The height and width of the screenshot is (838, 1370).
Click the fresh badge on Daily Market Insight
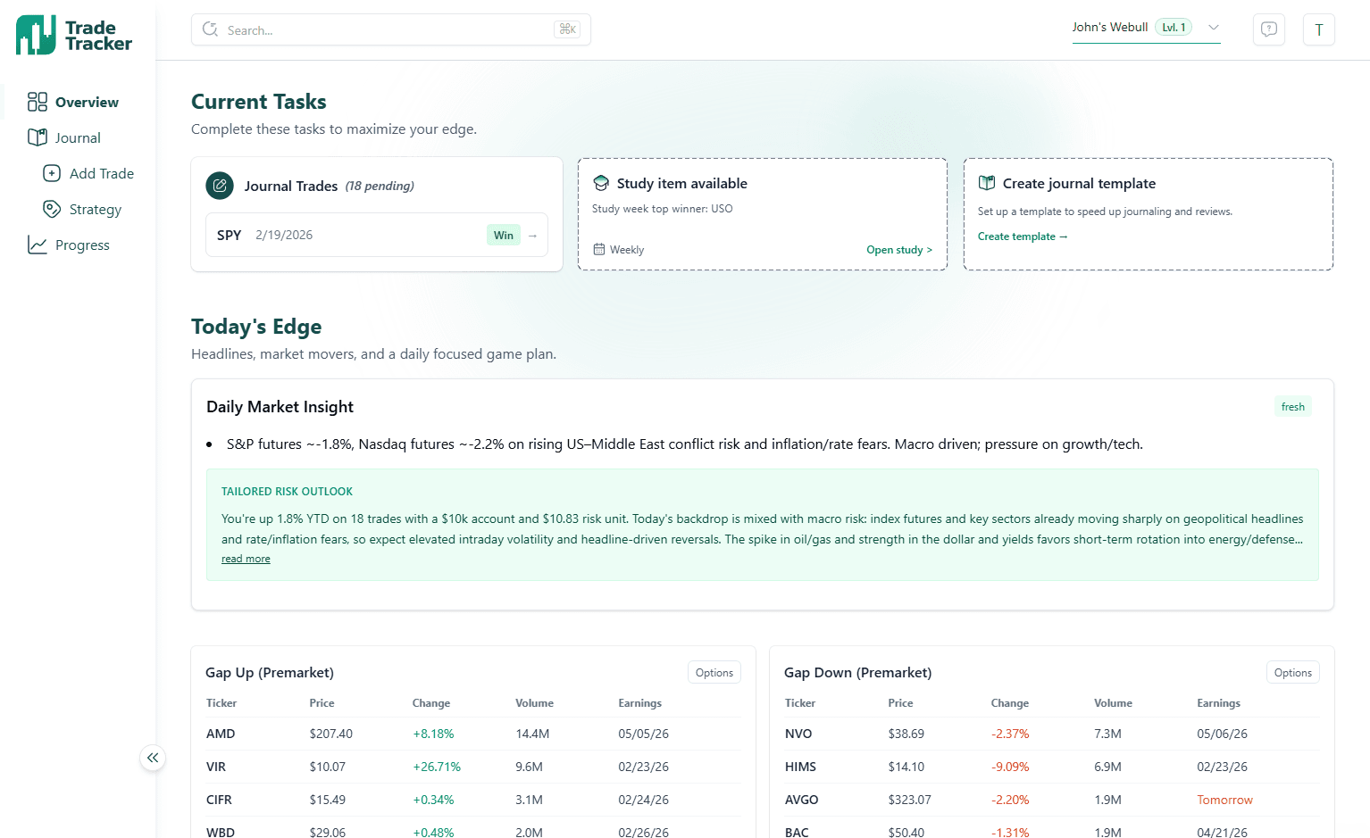(1292, 406)
